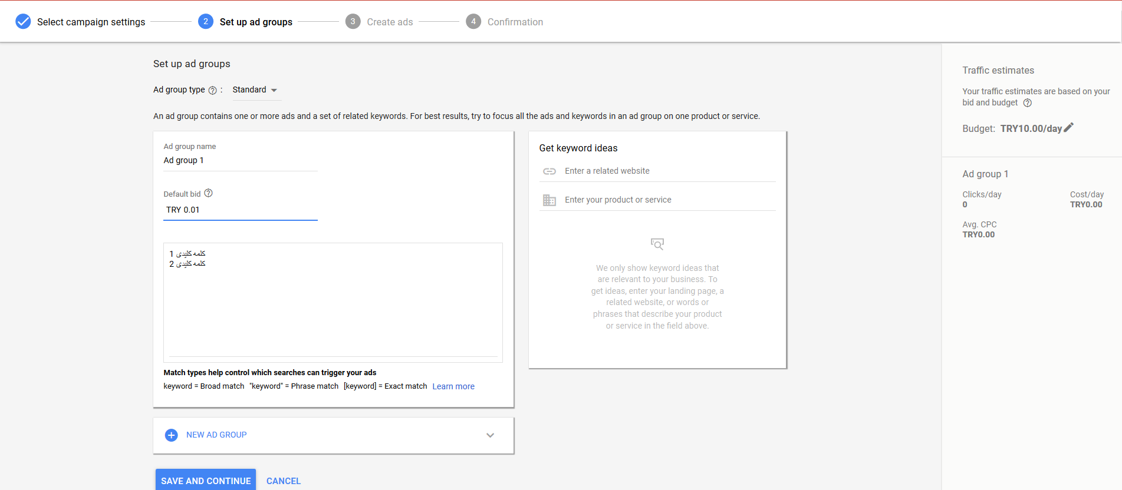Open Learn more link about match types
Image resolution: width=1122 pixels, height=490 pixels.
tap(453, 386)
